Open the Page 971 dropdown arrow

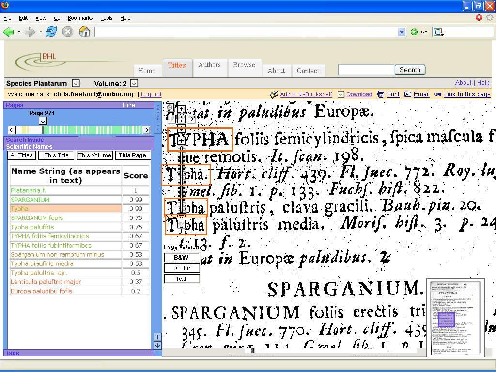43,121
